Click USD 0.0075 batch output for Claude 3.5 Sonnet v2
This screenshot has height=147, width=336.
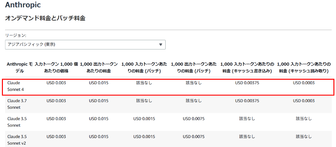click(194, 136)
